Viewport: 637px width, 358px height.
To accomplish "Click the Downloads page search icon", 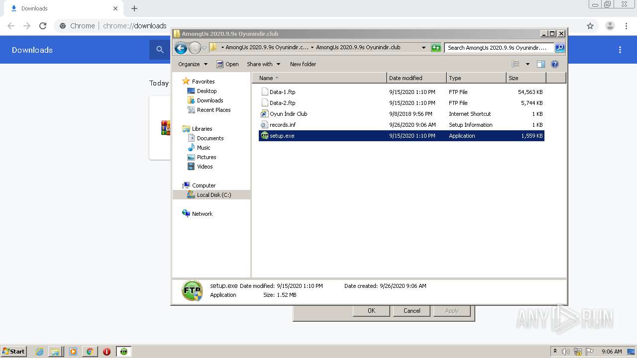I will point(160,50).
